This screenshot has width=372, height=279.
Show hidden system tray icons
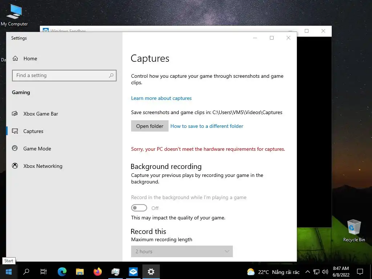(x=307, y=272)
